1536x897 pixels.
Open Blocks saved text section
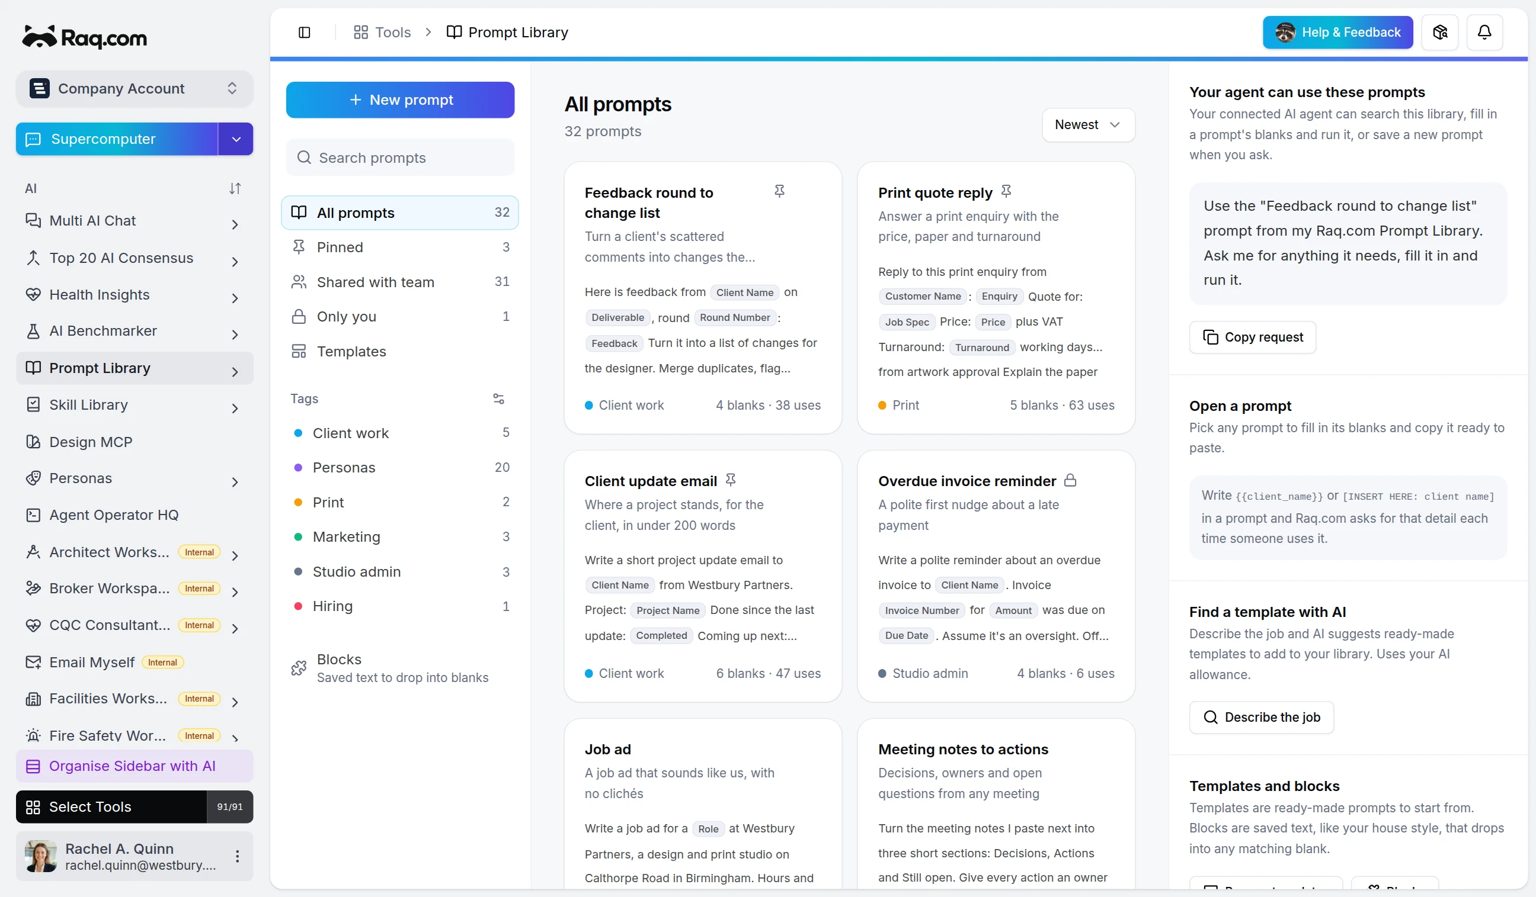pos(399,668)
